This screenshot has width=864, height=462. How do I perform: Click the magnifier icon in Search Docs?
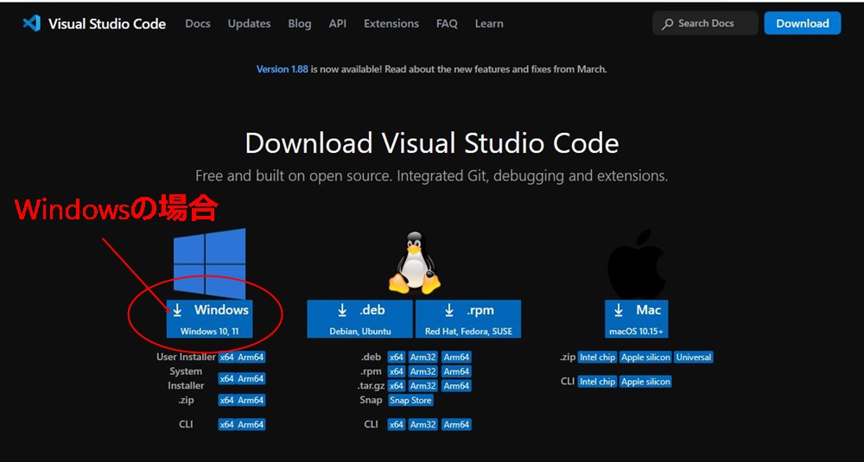coord(667,24)
